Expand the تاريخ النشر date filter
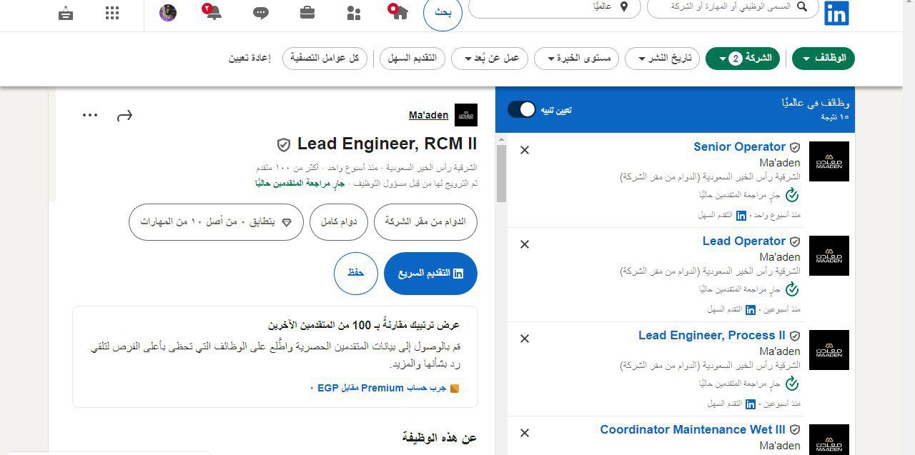 [662, 59]
